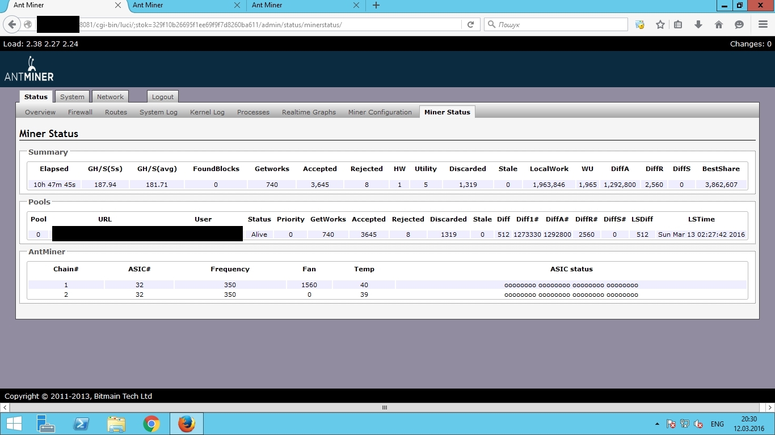Select the Miner Status subtab
Viewport: 775px width, 435px height.
[447, 112]
